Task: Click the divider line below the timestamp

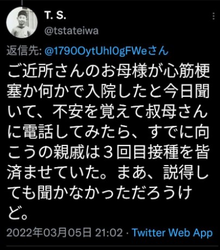Action: click(x=110, y=246)
